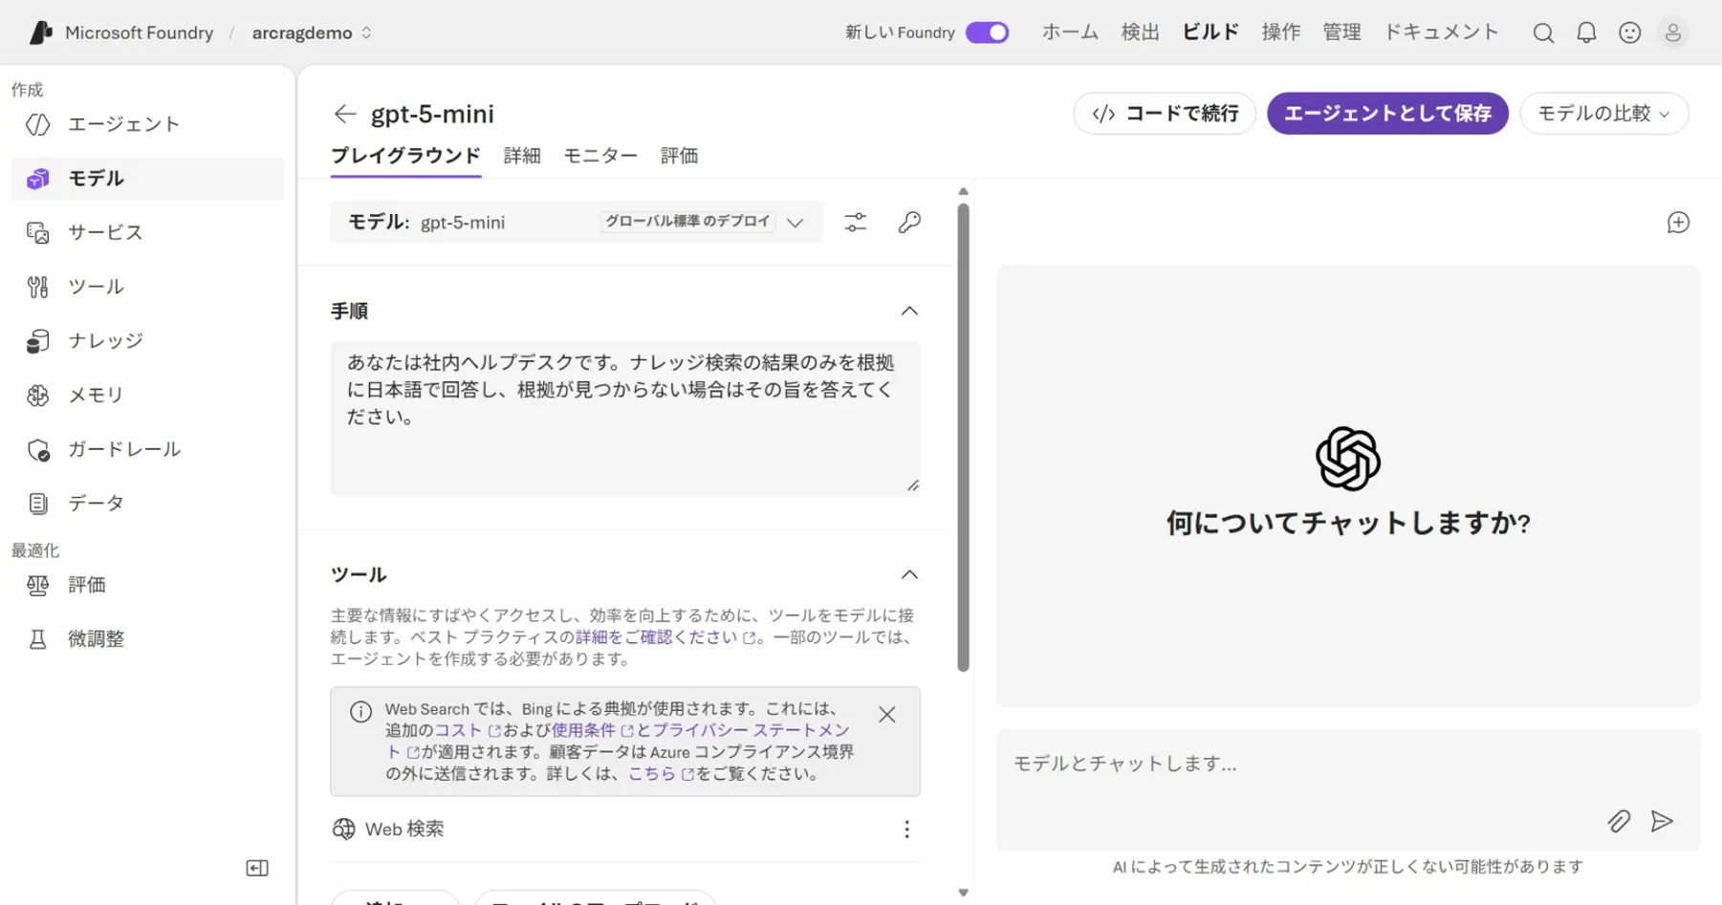Image resolution: width=1722 pixels, height=905 pixels.
Task: Open the こちら link in notice
Action: (x=661, y=774)
